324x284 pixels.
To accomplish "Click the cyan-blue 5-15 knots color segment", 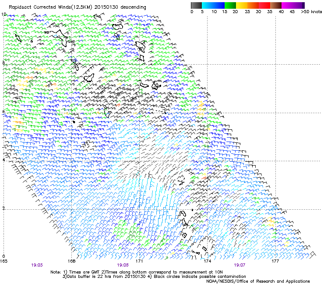I will point(213,5).
